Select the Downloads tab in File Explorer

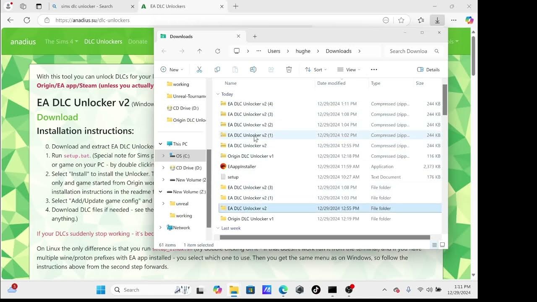[201, 36]
